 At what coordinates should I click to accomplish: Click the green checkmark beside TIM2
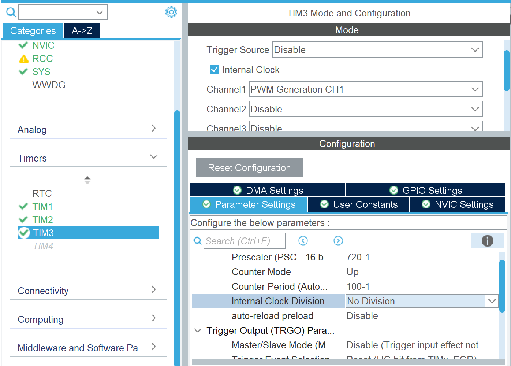point(23,219)
